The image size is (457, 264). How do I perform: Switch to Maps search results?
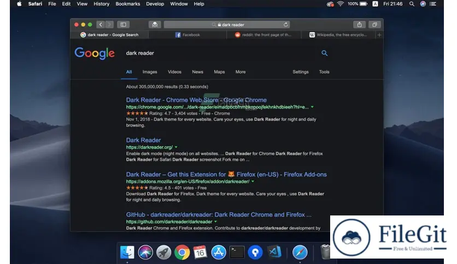point(219,72)
